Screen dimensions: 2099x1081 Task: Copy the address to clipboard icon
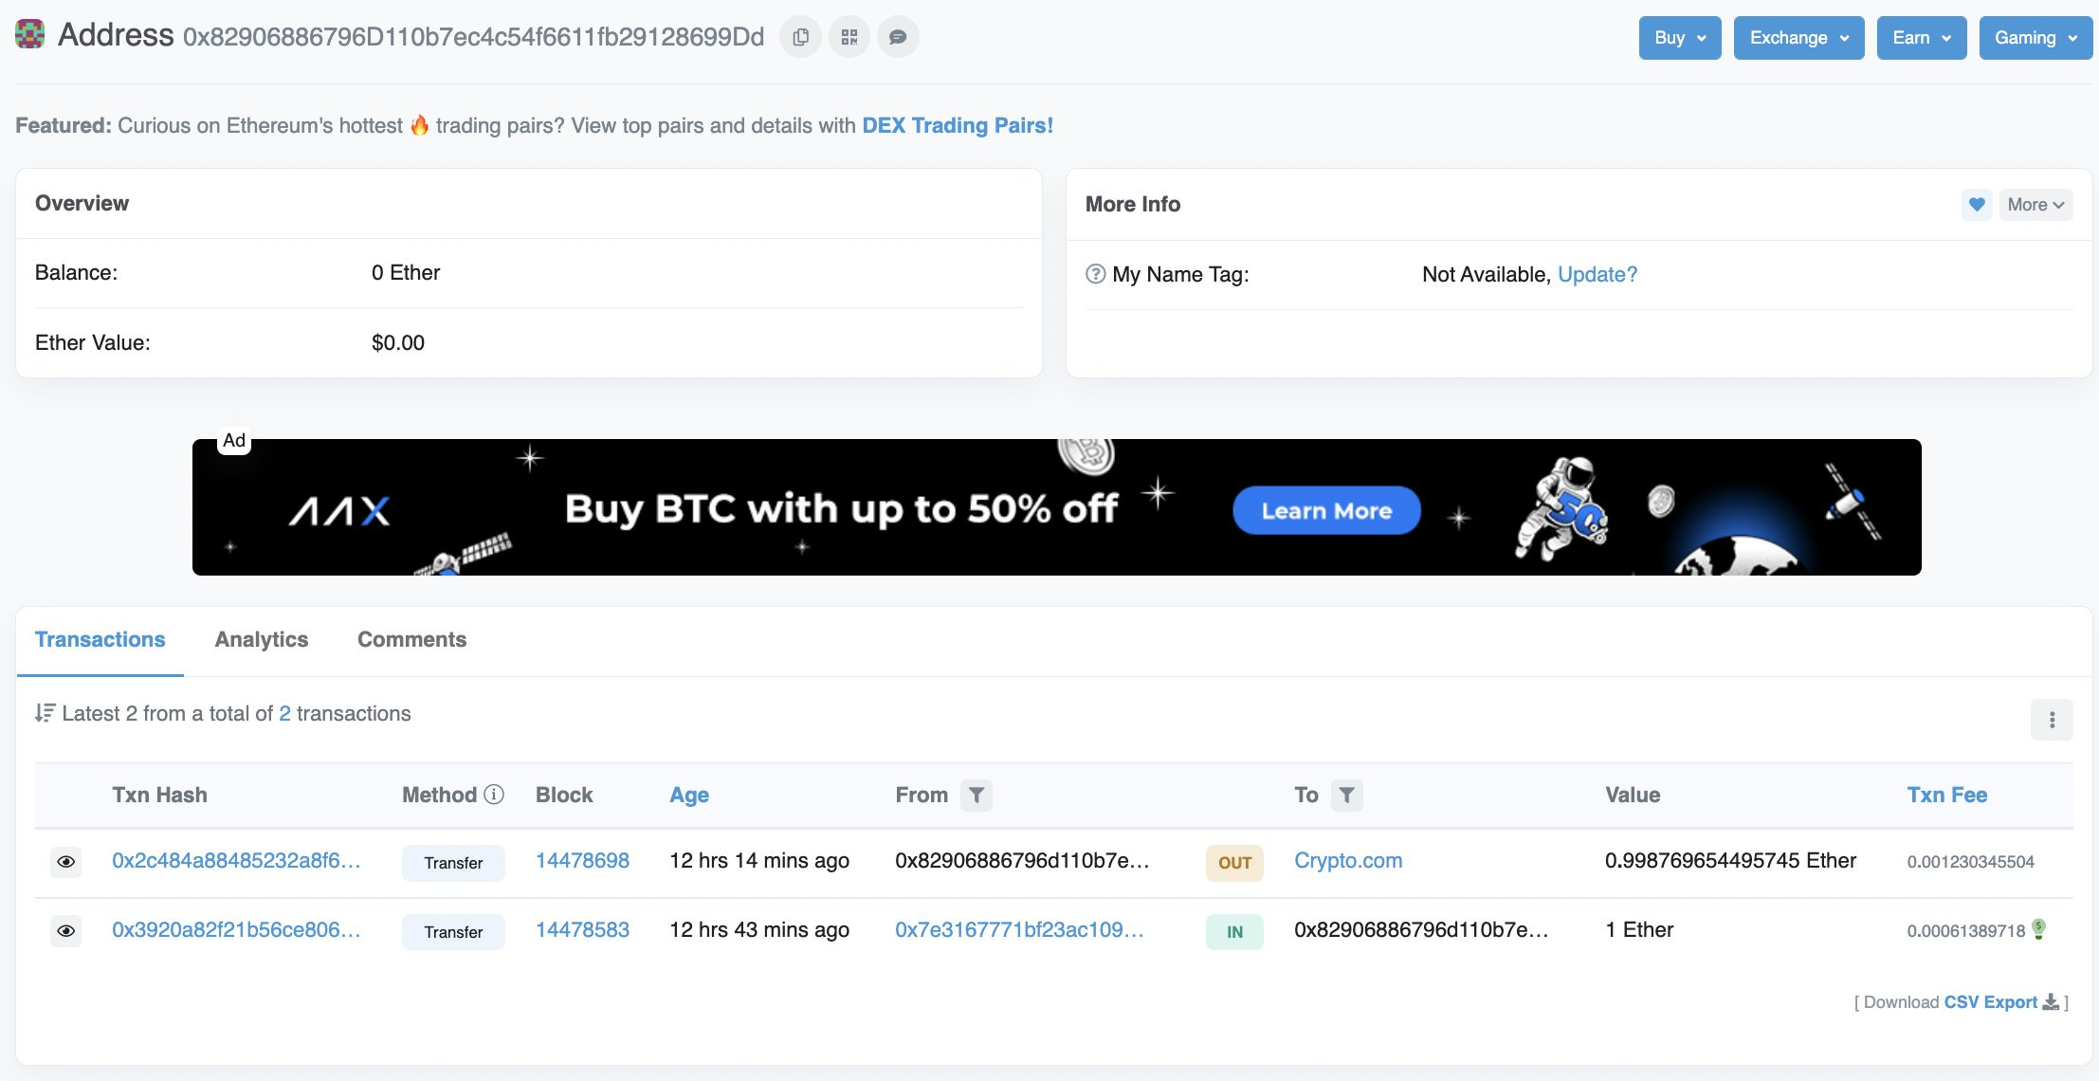[800, 37]
